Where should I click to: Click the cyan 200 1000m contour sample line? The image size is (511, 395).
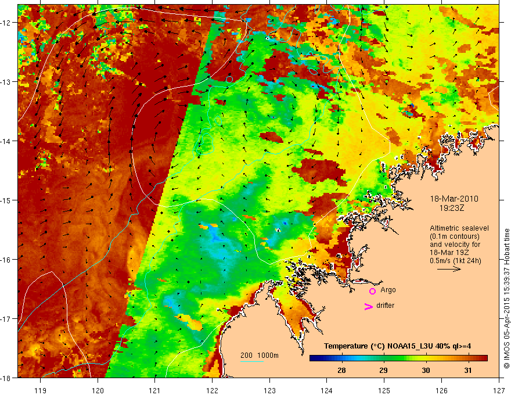point(252,361)
